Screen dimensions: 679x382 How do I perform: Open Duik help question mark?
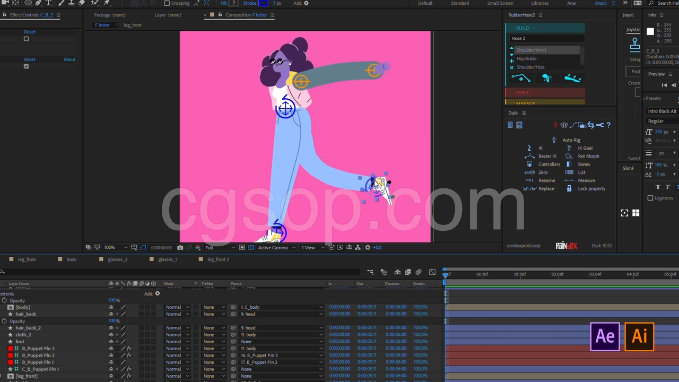(608, 125)
